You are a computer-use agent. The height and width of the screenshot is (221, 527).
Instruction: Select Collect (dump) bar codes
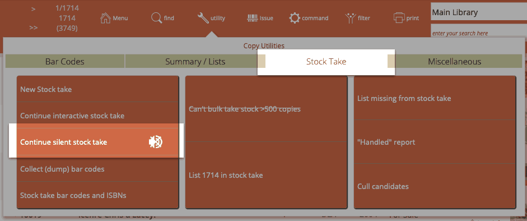(97, 168)
